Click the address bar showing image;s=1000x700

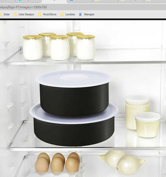[83, 7]
